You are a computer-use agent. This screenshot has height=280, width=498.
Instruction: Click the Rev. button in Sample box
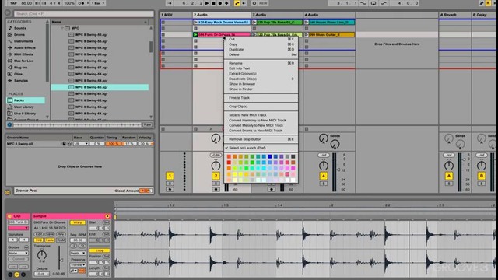coord(61,234)
